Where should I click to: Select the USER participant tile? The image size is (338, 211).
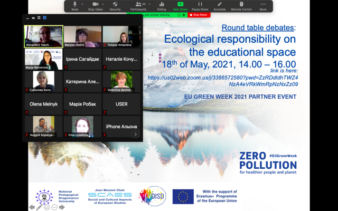[121, 104]
